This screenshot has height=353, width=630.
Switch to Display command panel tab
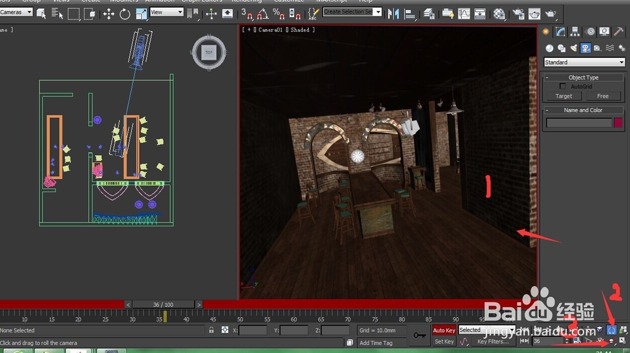click(x=604, y=32)
